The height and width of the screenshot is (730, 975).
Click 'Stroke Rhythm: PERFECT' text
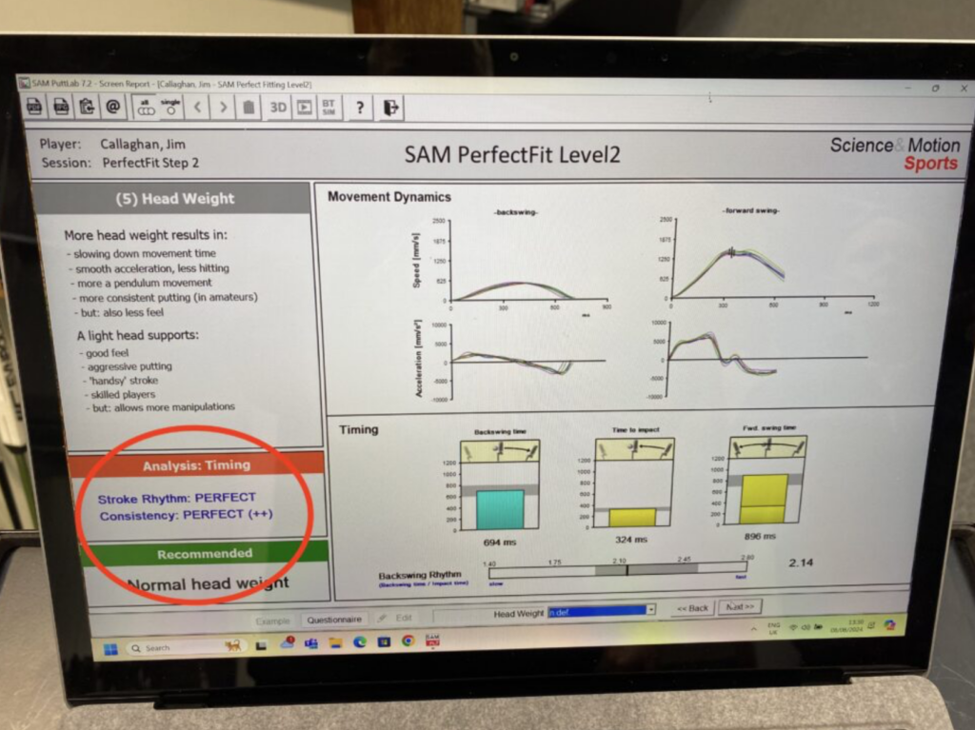176,498
